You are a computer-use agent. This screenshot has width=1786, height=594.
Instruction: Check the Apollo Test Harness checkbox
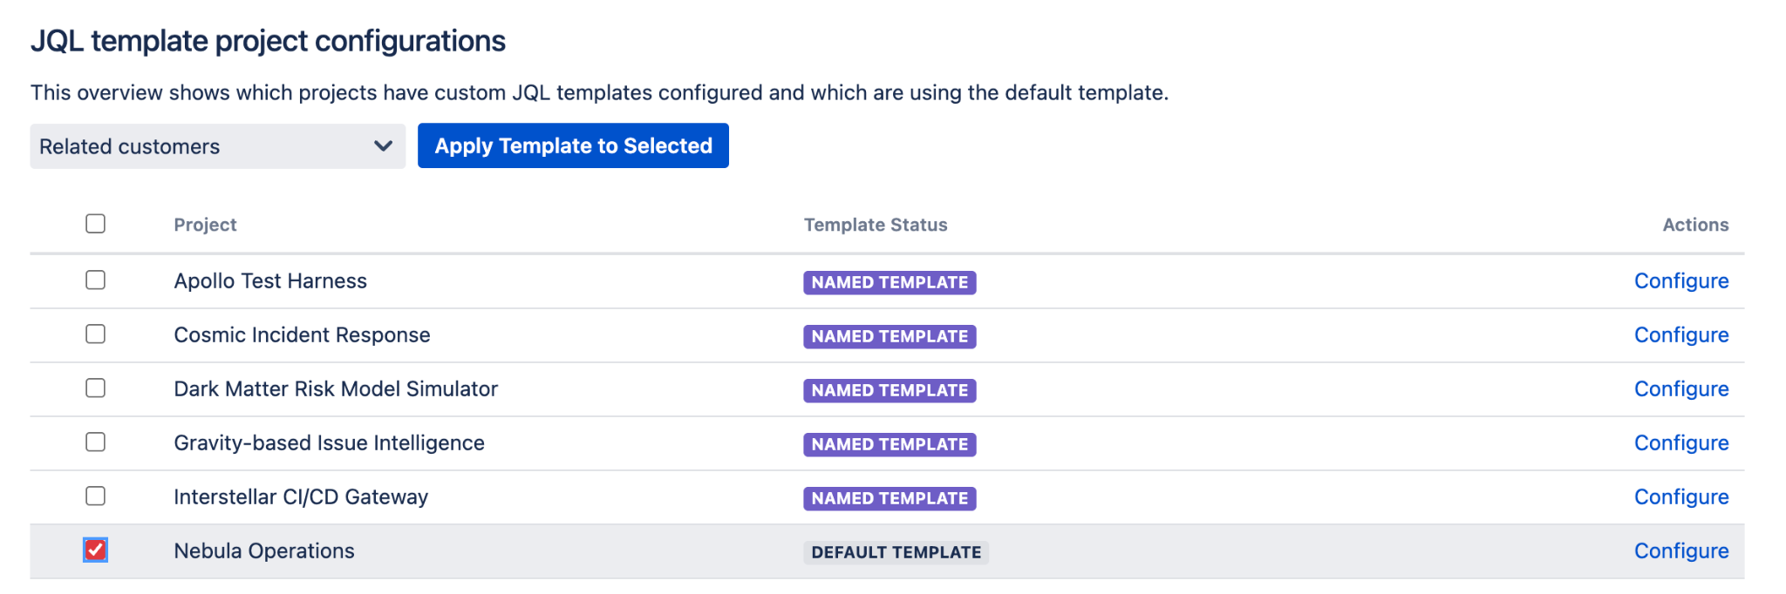[96, 280]
